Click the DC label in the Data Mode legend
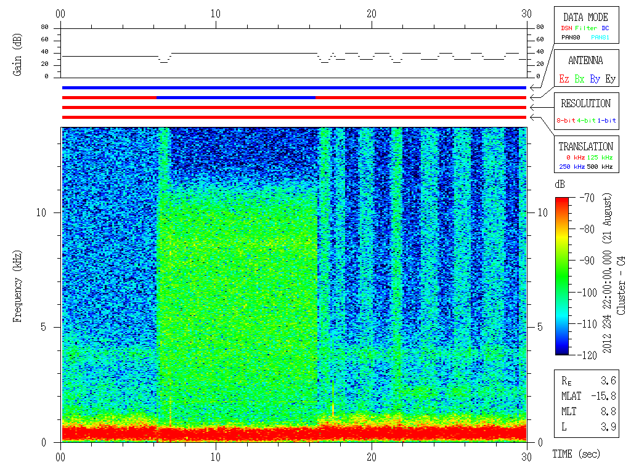The width and height of the screenshot is (631, 473). [x=605, y=28]
